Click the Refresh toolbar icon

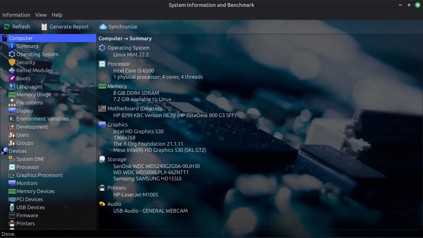7,27
